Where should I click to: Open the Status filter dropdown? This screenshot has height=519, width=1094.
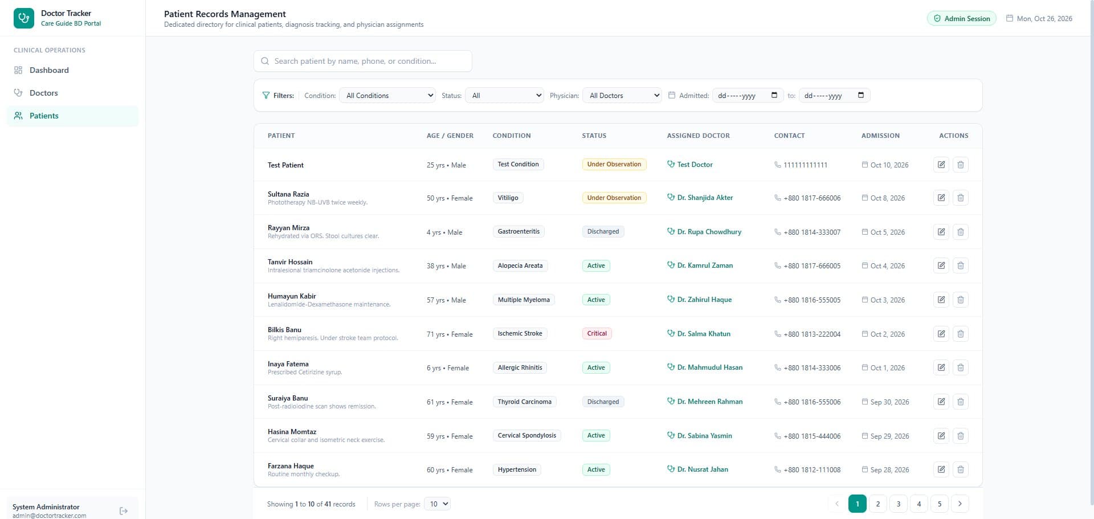(x=504, y=95)
